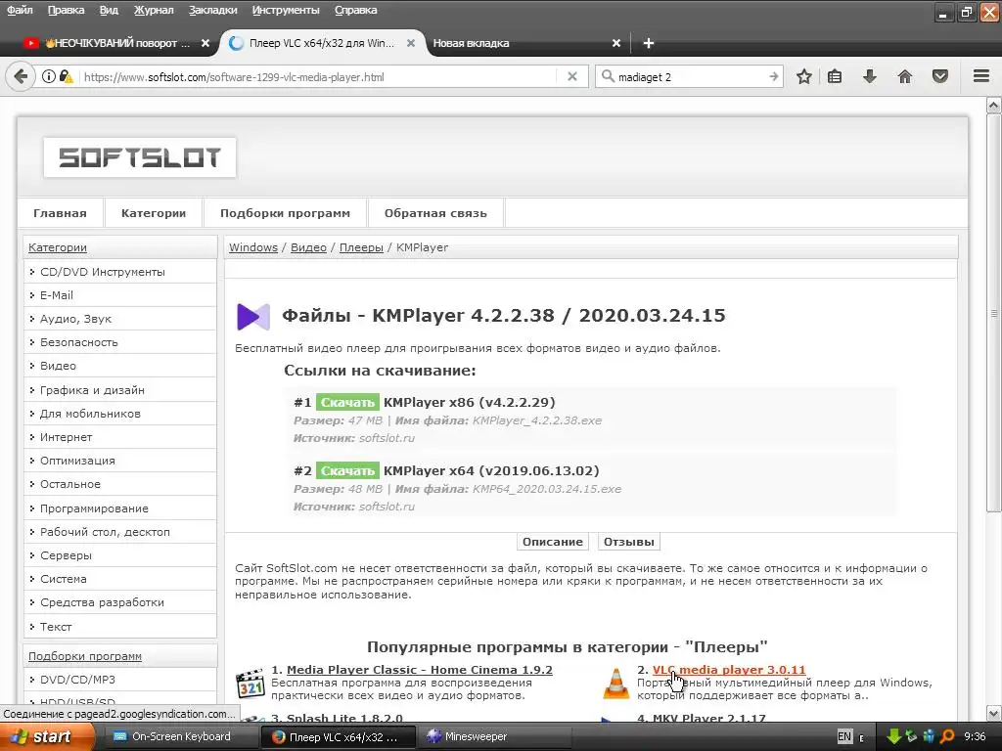The width and height of the screenshot is (1002, 751).
Task: Click the Главная navigation item
Action: click(x=60, y=213)
